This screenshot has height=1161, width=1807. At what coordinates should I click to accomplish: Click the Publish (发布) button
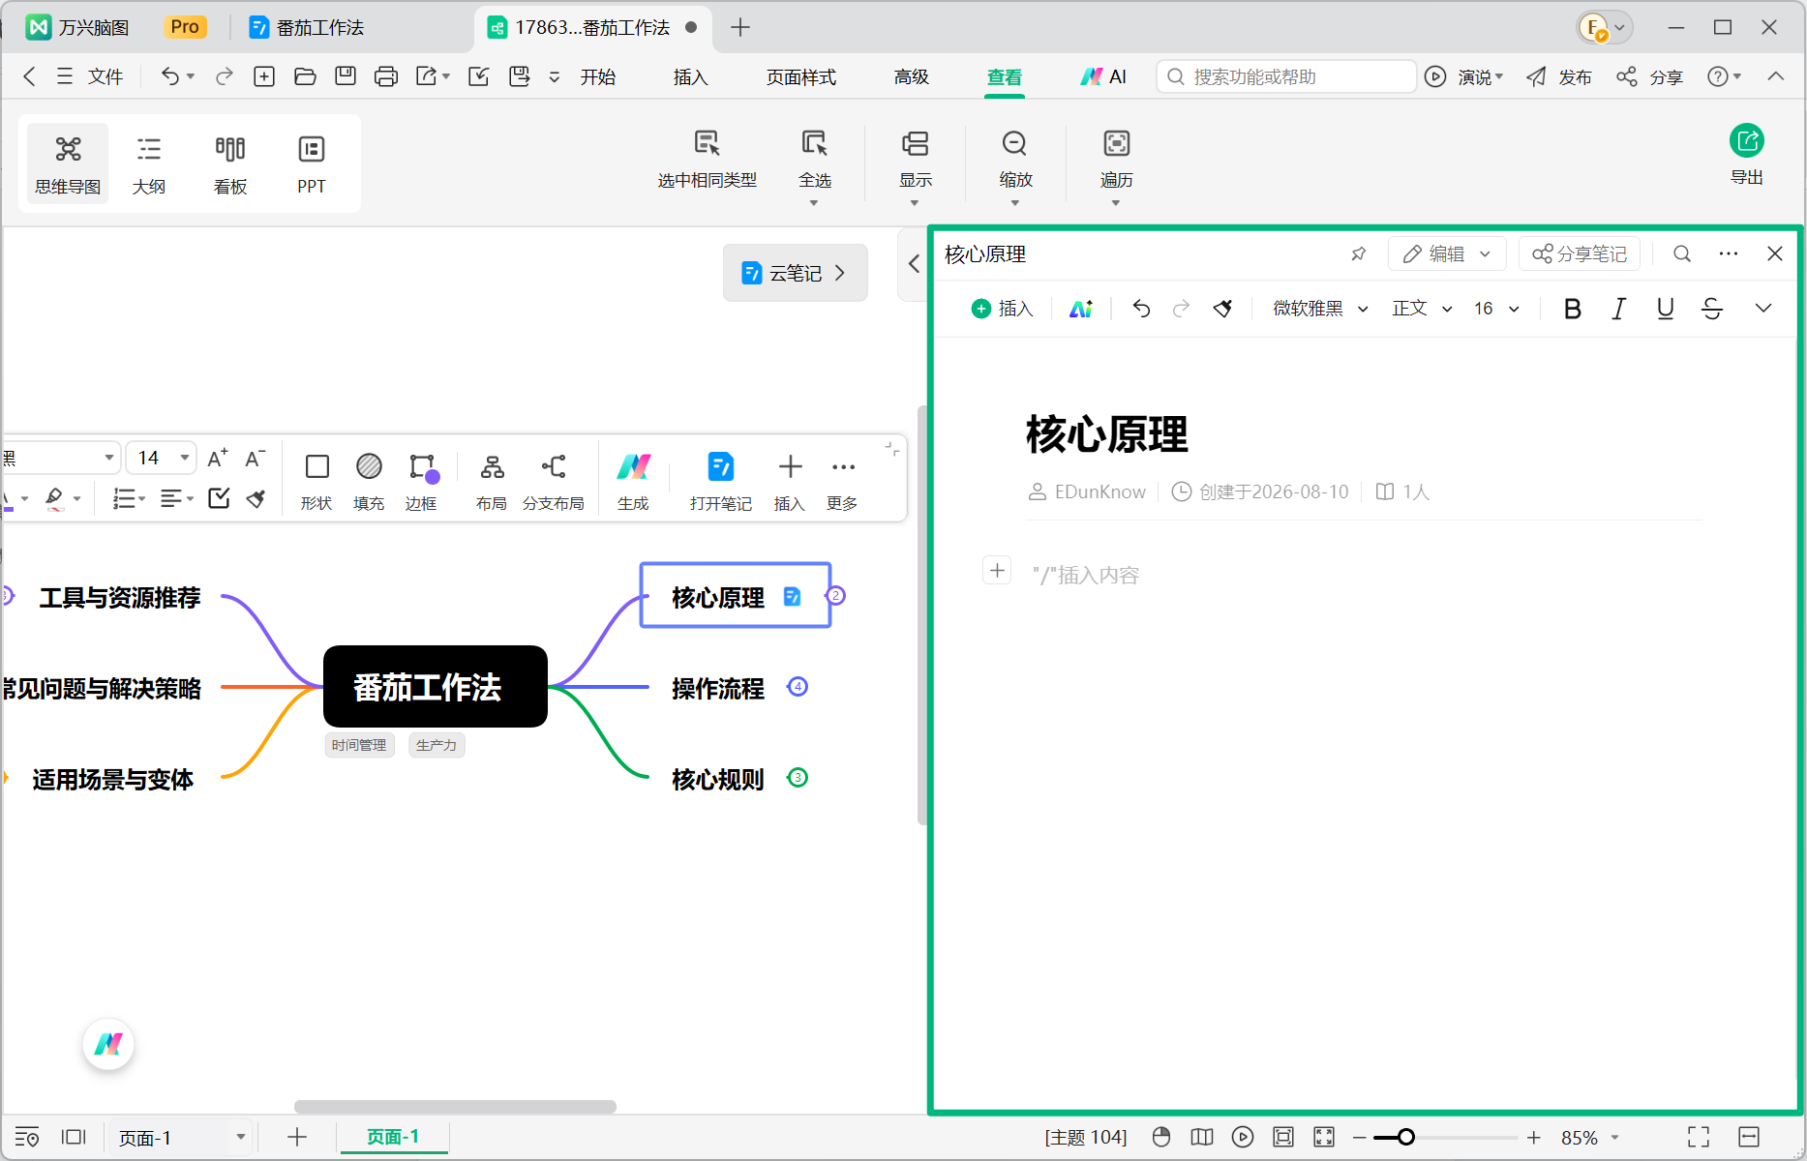[x=1559, y=76]
